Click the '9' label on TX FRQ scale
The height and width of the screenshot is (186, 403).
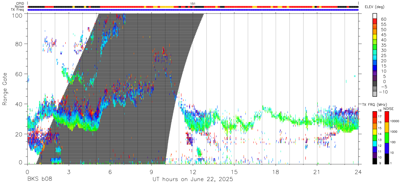380,163
